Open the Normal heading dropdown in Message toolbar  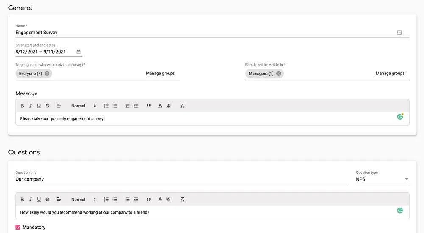pos(84,106)
